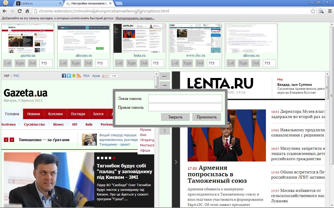Click Dell button under www.rbc.ru
Screen dimensions: 334x208
tap(200, 63)
